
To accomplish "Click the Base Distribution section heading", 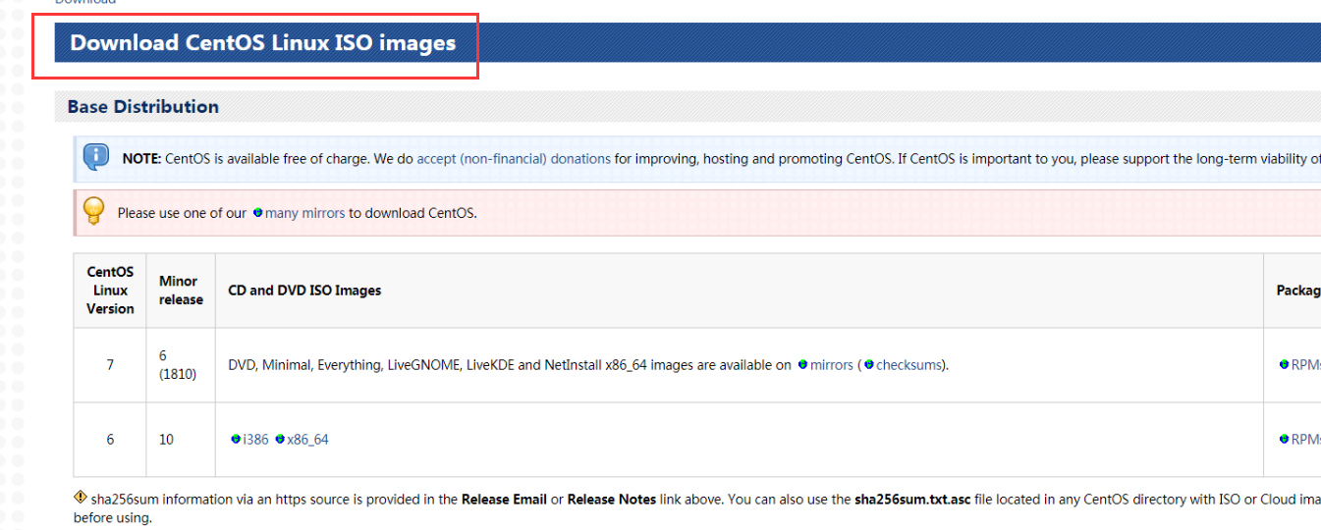I will [143, 107].
